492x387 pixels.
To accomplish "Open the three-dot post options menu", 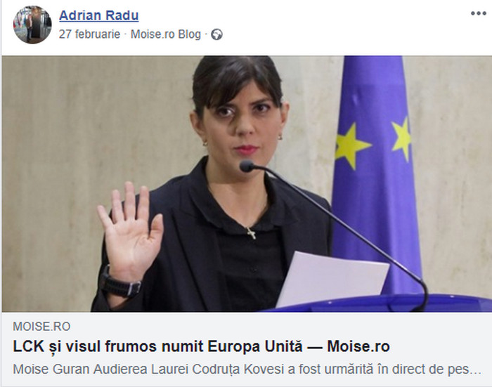I will point(478,13).
